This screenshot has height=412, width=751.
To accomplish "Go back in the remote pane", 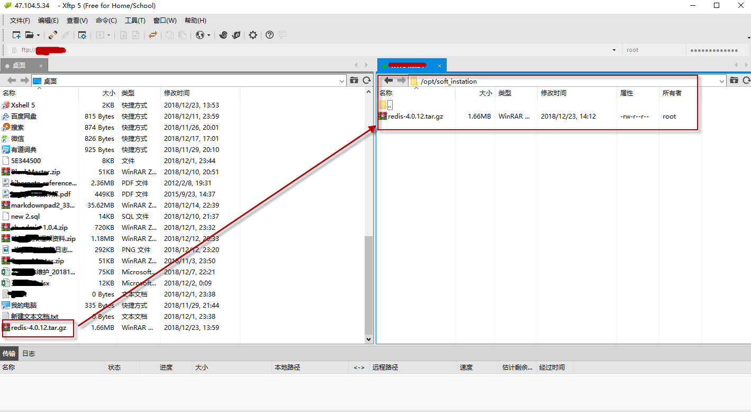I will coord(388,80).
